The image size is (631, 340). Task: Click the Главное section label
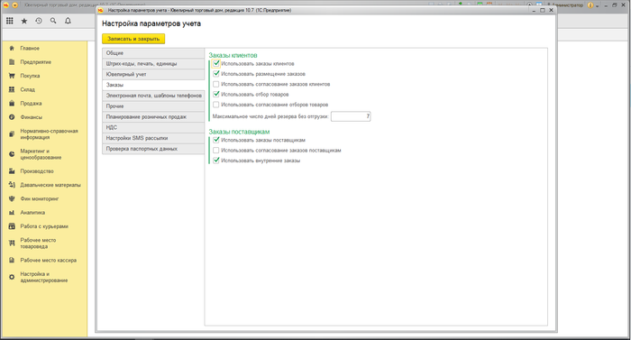pos(30,49)
